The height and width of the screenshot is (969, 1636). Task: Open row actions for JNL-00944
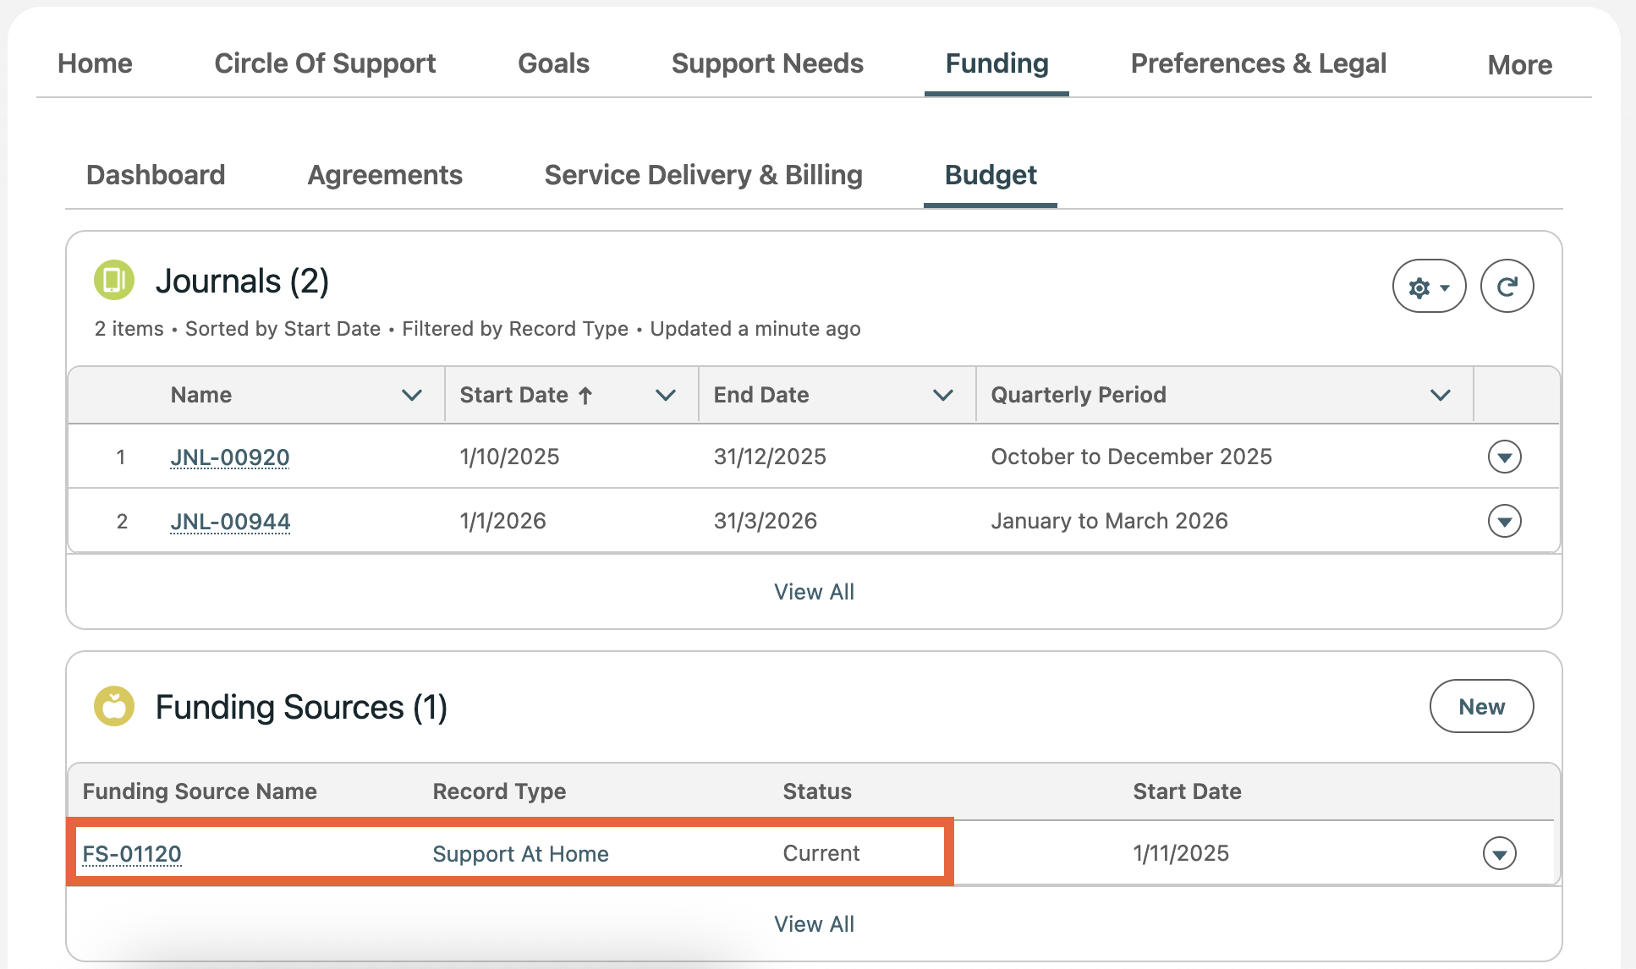(1504, 521)
